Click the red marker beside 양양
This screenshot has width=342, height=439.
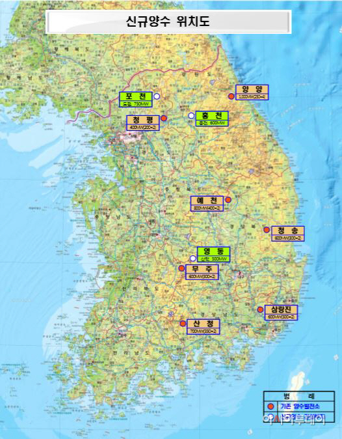pyautogui.click(x=231, y=96)
